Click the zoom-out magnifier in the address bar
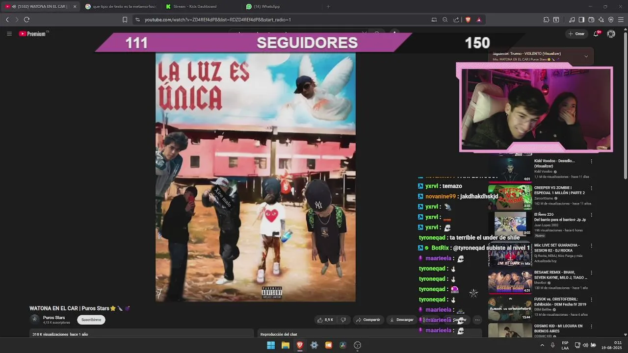Image resolution: width=628 pixels, height=353 pixels. [445, 20]
